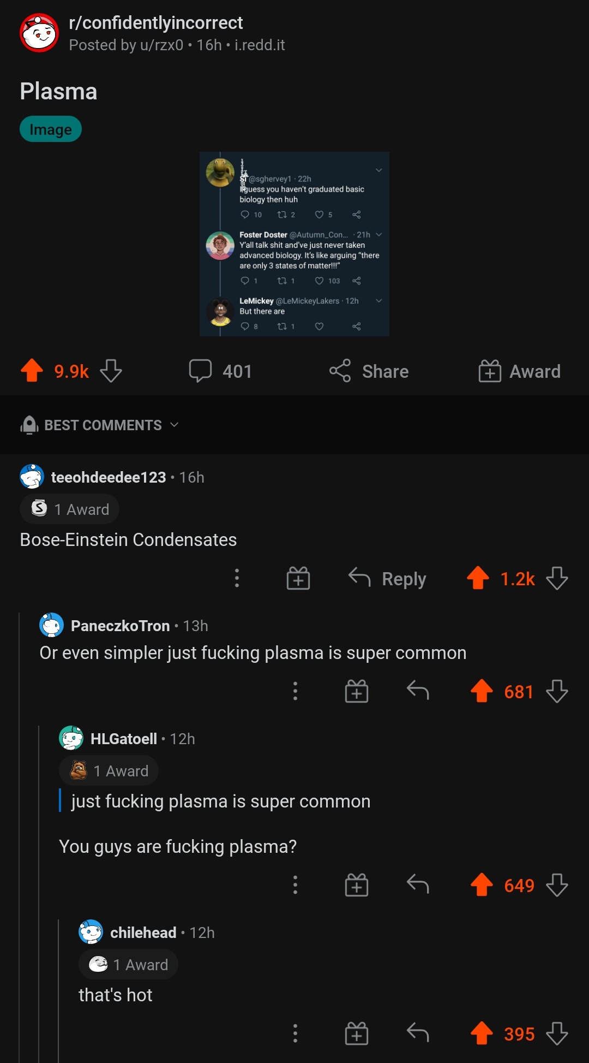This screenshot has width=589, height=1063.
Task: Tap the gift icon under PaneczkoTron's comment
Action: [x=357, y=691]
